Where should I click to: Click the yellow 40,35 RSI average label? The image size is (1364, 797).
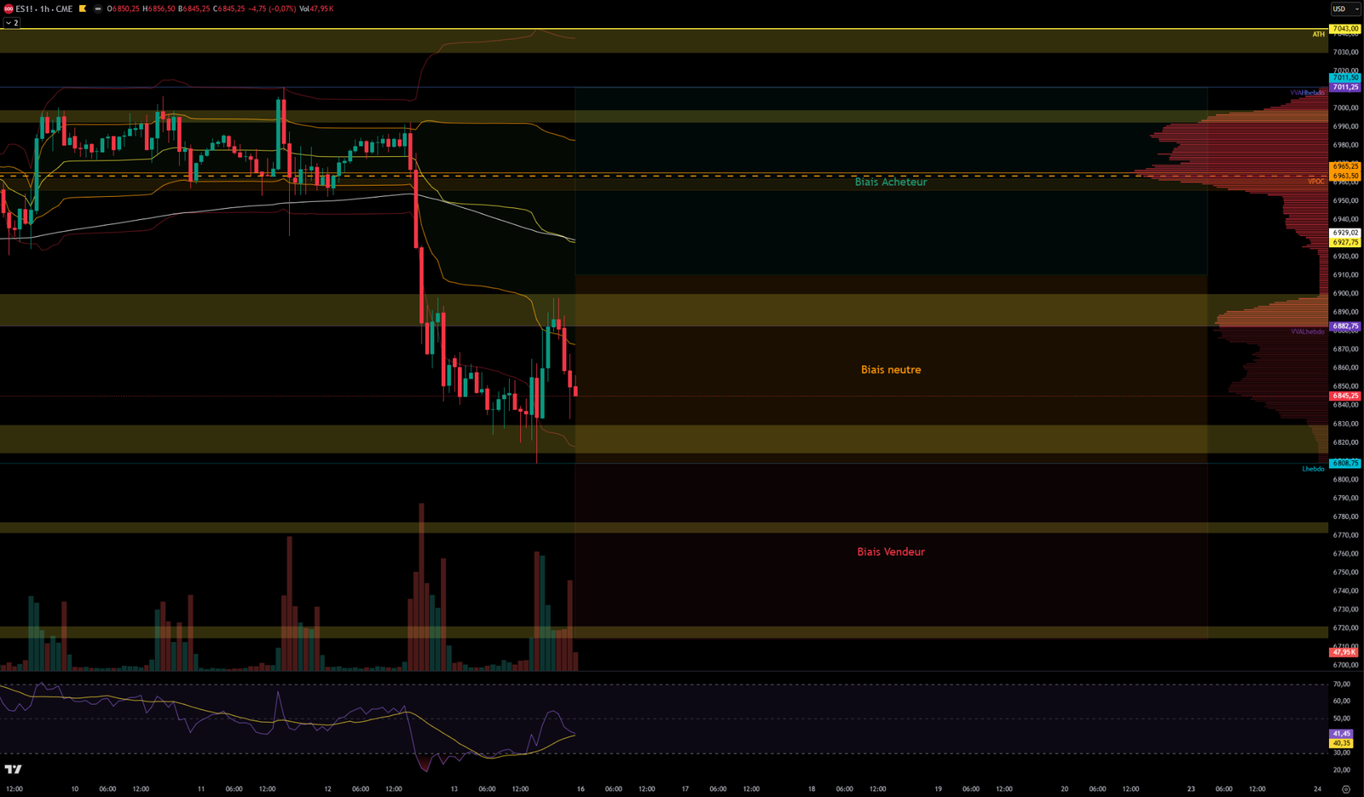[x=1342, y=743]
